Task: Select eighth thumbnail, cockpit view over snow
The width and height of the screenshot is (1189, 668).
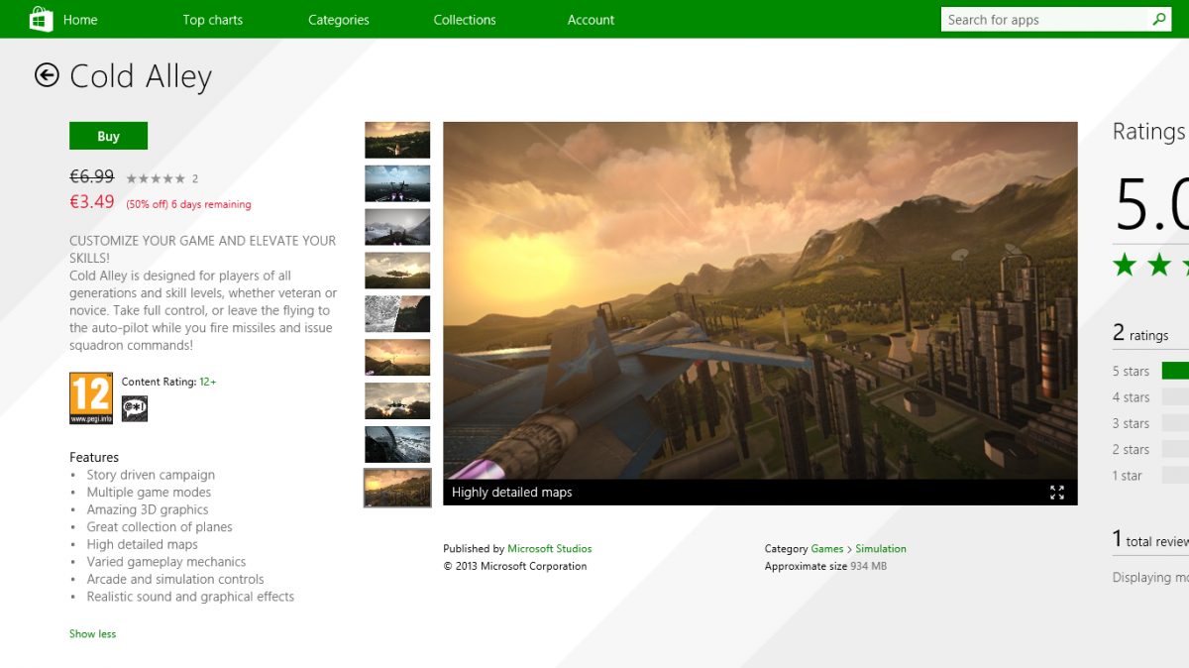Action: pyautogui.click(x=397, y=445)
